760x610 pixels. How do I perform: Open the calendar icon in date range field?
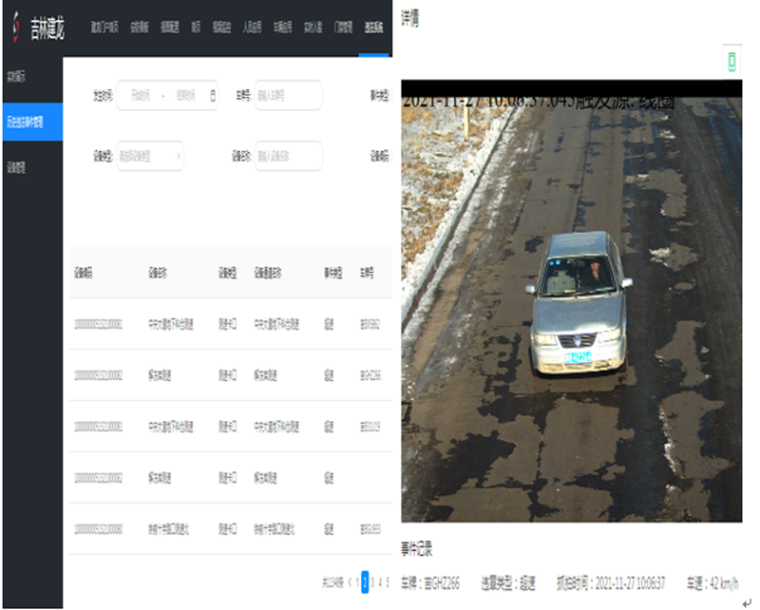tap(212, 96)
